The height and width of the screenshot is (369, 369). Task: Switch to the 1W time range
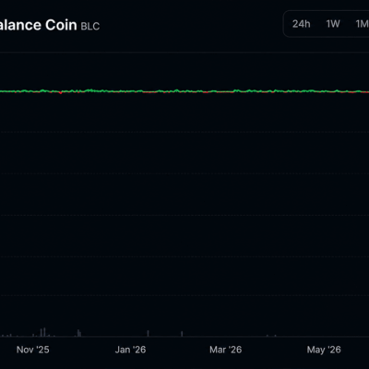333,24
